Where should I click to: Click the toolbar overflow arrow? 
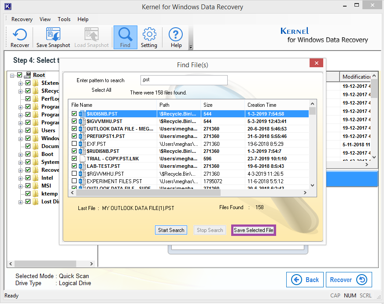point(191,47)
